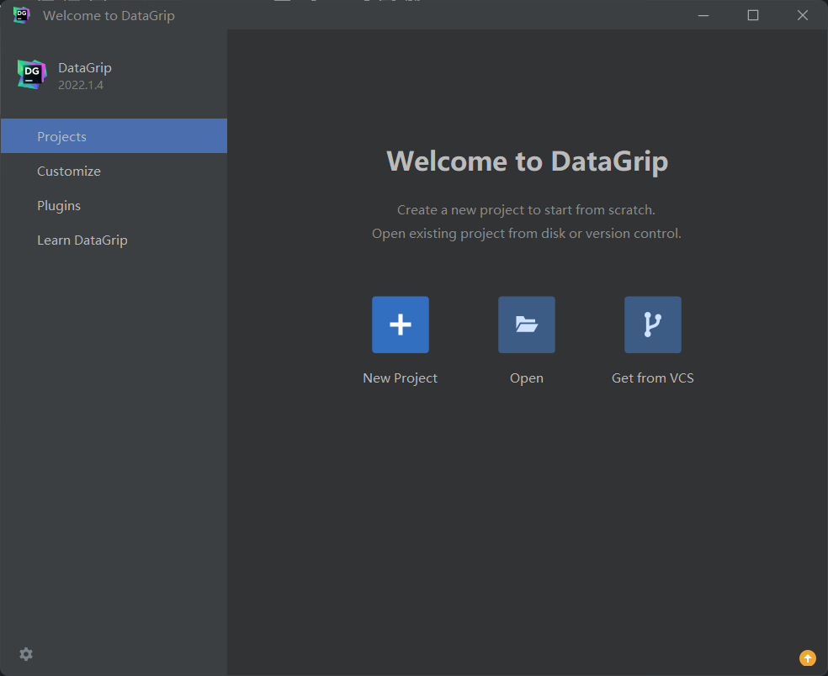The image size is (828, 676).
Task: Click the DataGrip icon in the title bar
Action: (x=22, y=15)
